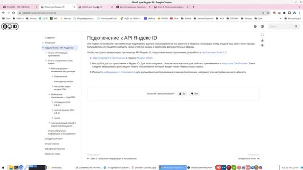303x170 pixels.
Task: Click the search magnifier icon in header
Action: pos(296,26)
